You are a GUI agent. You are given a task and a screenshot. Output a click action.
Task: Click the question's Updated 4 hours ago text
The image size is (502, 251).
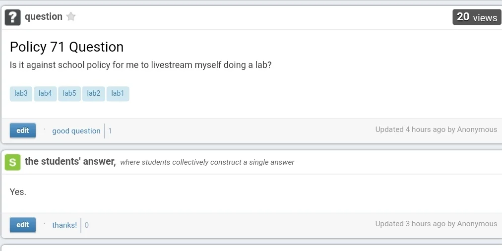pos(436,129)
